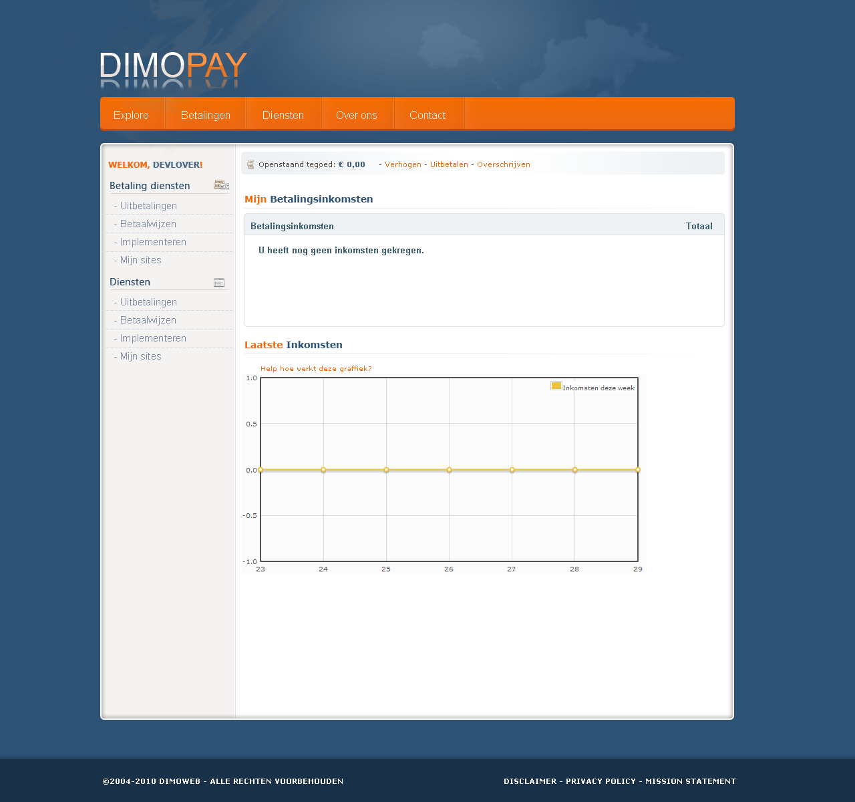Click the Betaling diensten section icon

(x=221, y=185)
